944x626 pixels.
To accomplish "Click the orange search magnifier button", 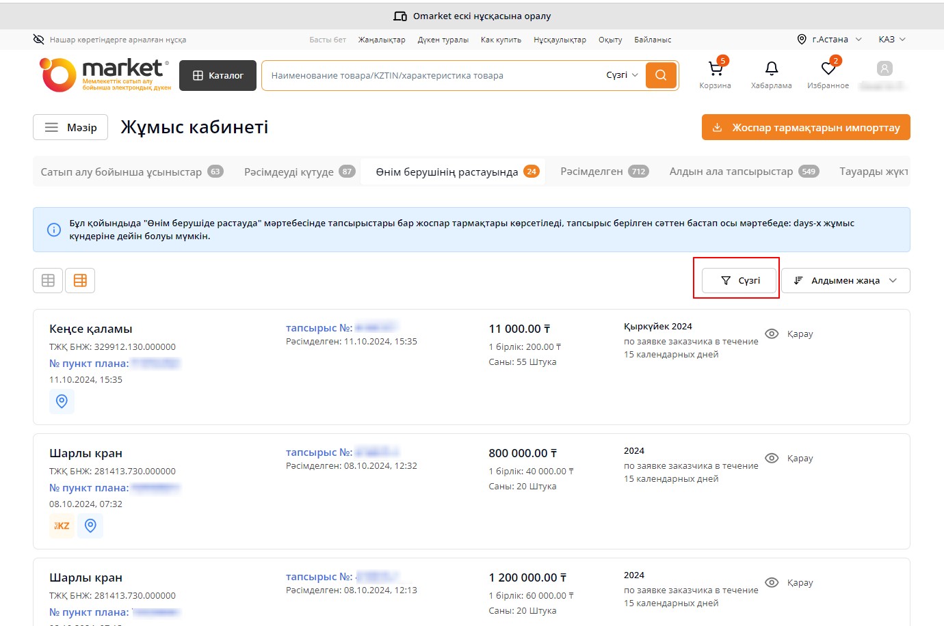I will (661, 75).
